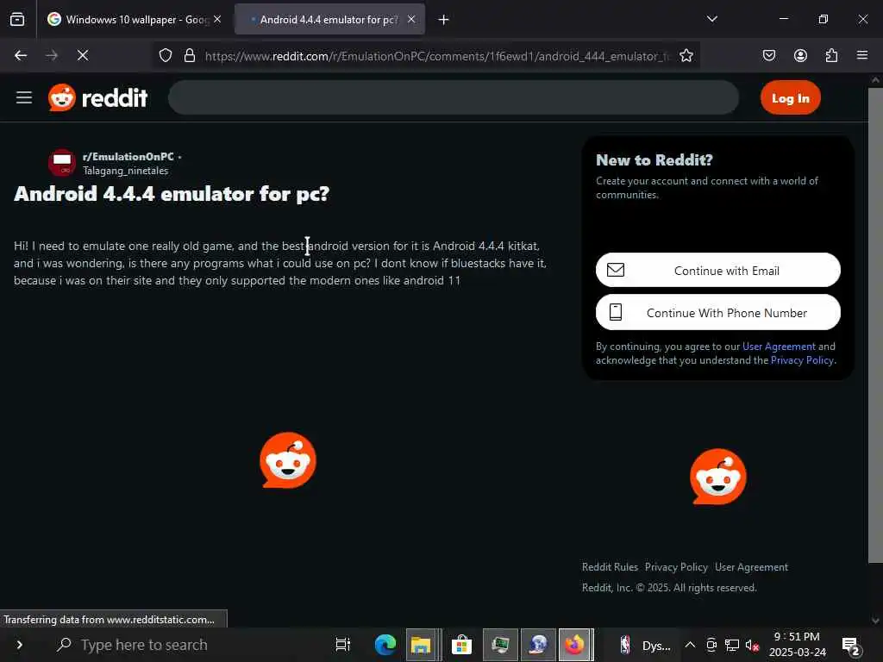Open Meet Now tray icon
The image size is (883, 662).
pyautogui.click(x=711, y=645)
